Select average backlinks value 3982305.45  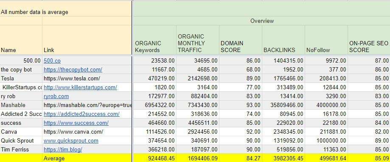click(x=283, y=158)
